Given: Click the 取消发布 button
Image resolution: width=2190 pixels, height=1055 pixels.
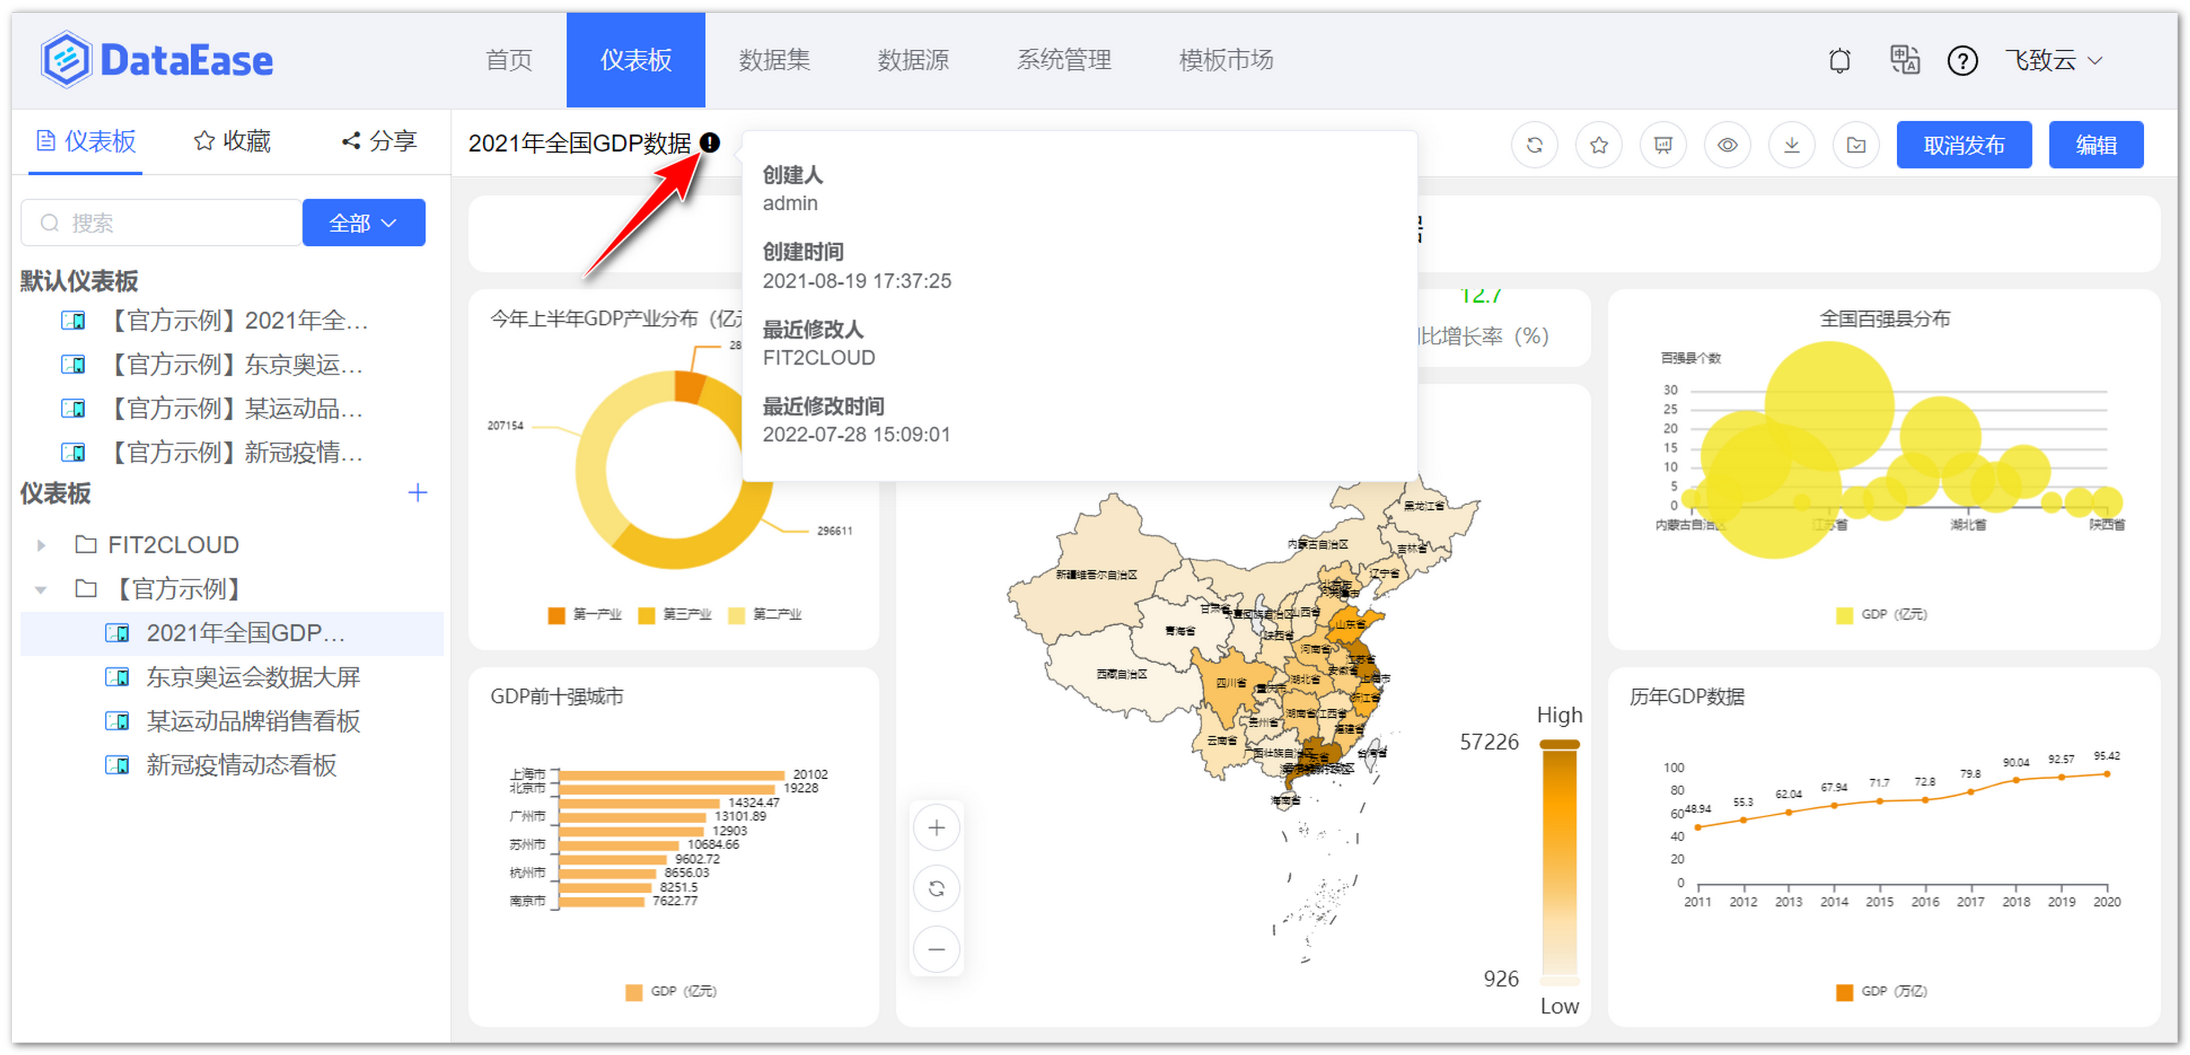Looking at the screenshot, I should pyautogui.click(x=1964, y=145).
